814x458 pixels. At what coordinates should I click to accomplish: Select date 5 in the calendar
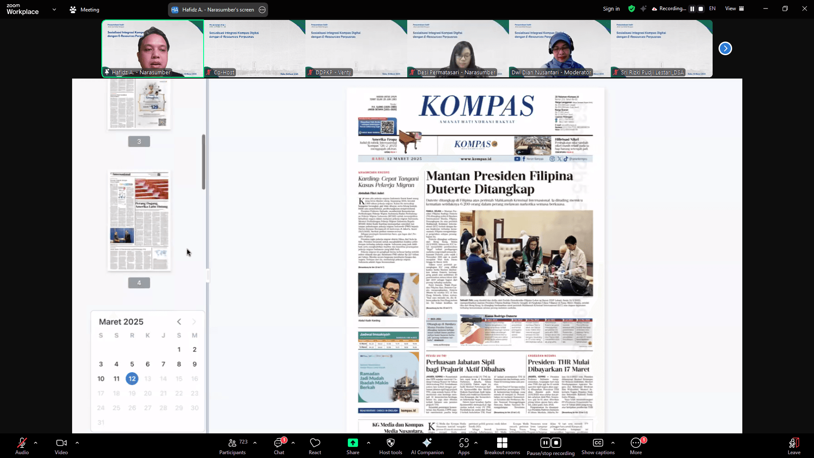(x=132, y=364)
